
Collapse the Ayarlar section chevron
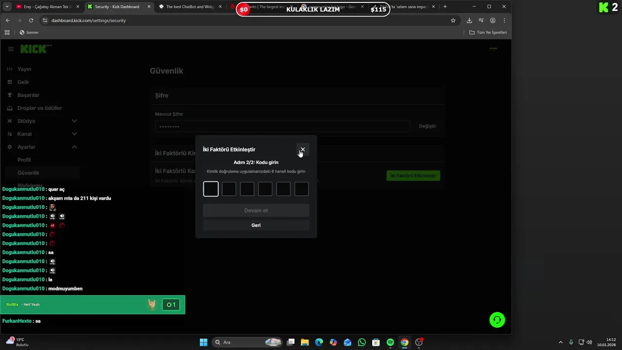[x=74, y=147]
